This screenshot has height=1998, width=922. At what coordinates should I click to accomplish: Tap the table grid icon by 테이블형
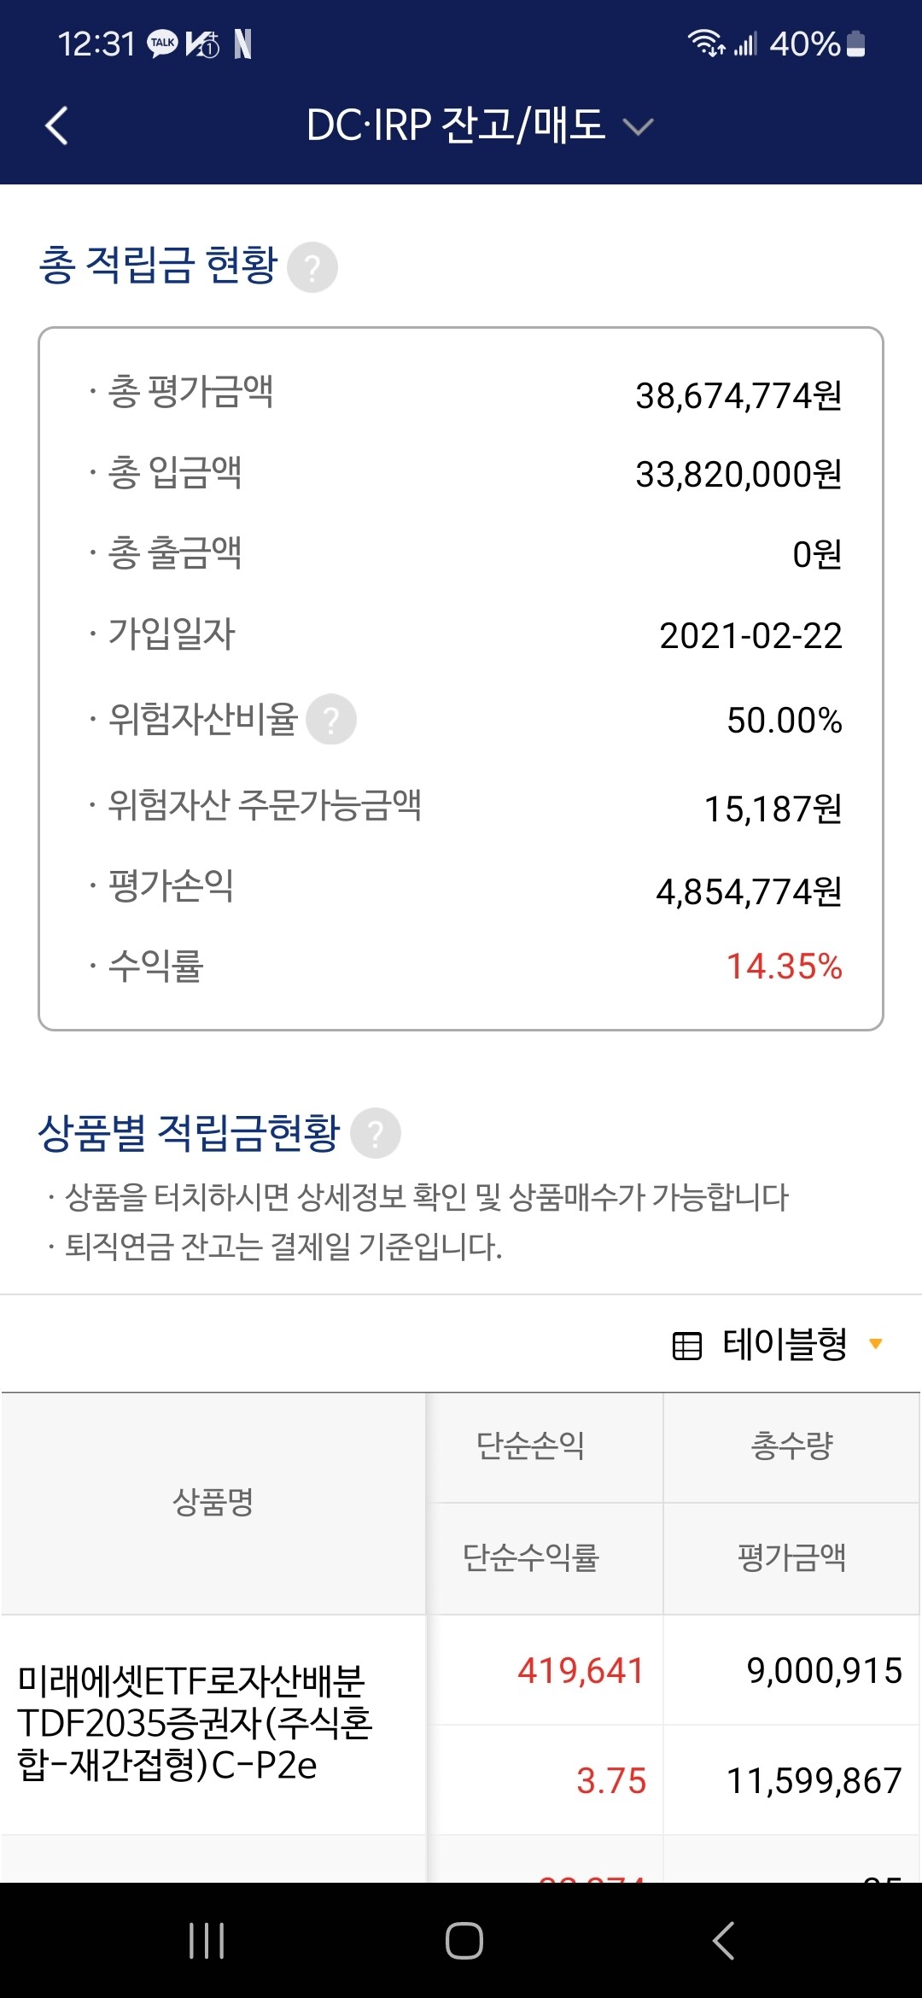(687, 1346)
